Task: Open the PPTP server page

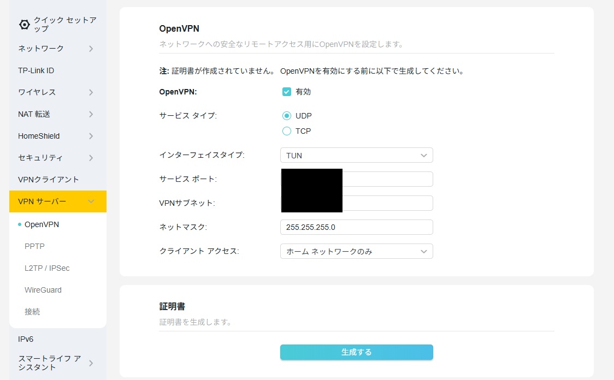Action: [x=34, y=246]
